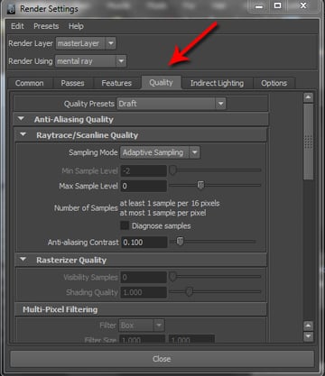
Task: Open the Presets menu
Action: point(46,26)
